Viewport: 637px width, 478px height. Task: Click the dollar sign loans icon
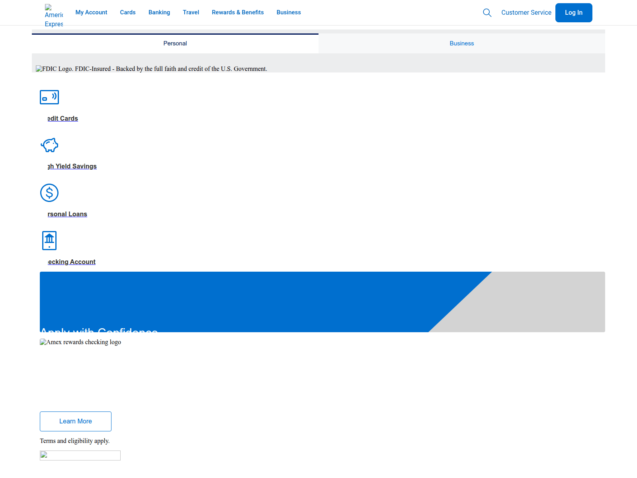(x=49, y=193)
